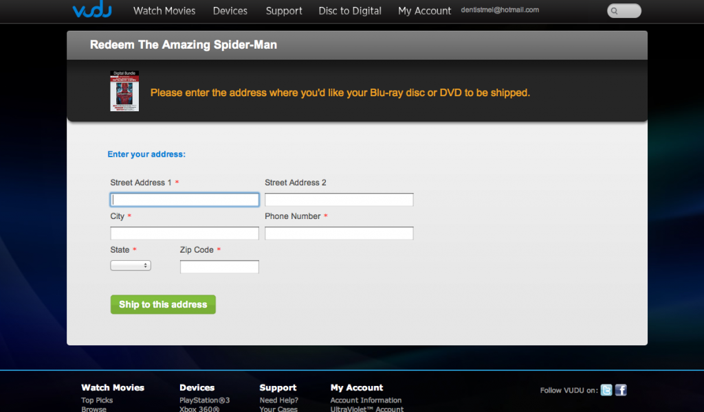Open the Top Picks footer link
This screenshot has height=412, width=704.
[x=97, y=400]
